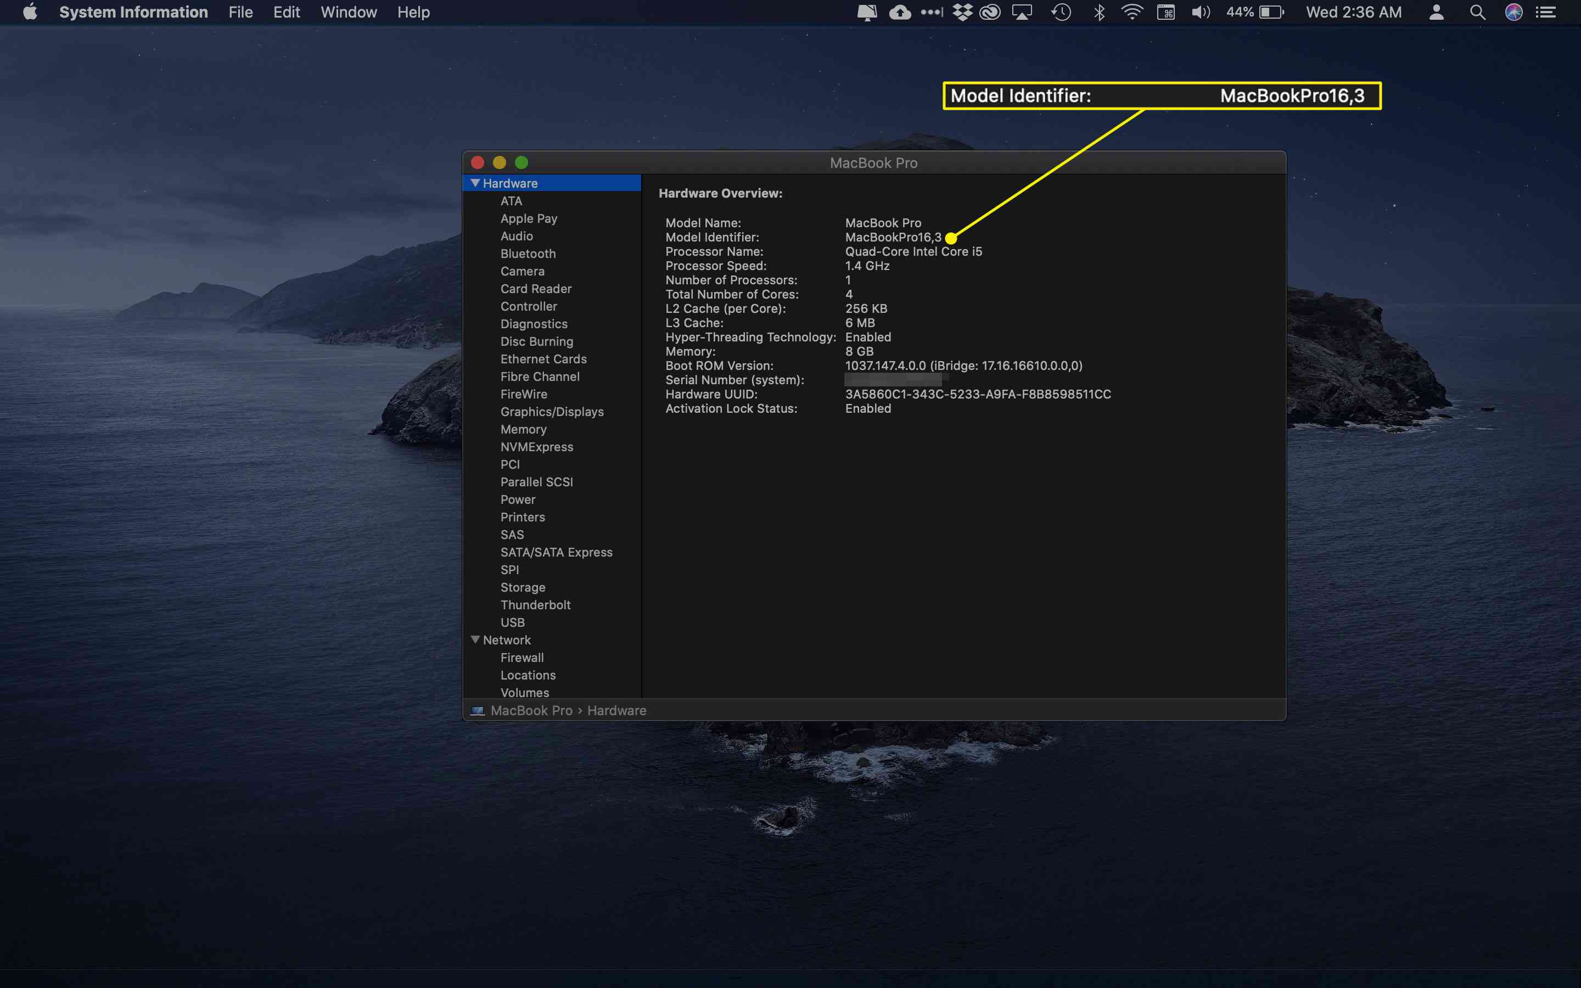Click the clock showing Wed 2:36 AM
1581x988 pixels.
[x=1354, y=13]
